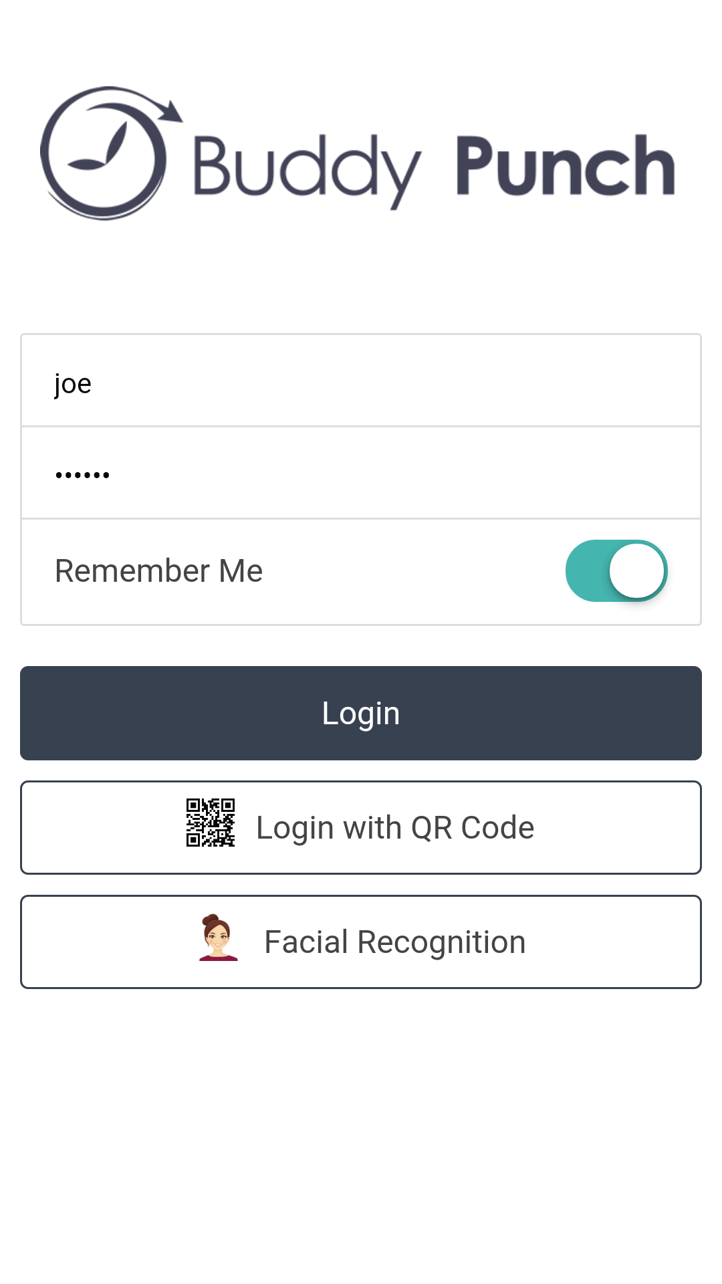Image resolution: width=722 pixels, height=1284 pixels.
Task: Focus the masked password field
Action: coord(361,473)
